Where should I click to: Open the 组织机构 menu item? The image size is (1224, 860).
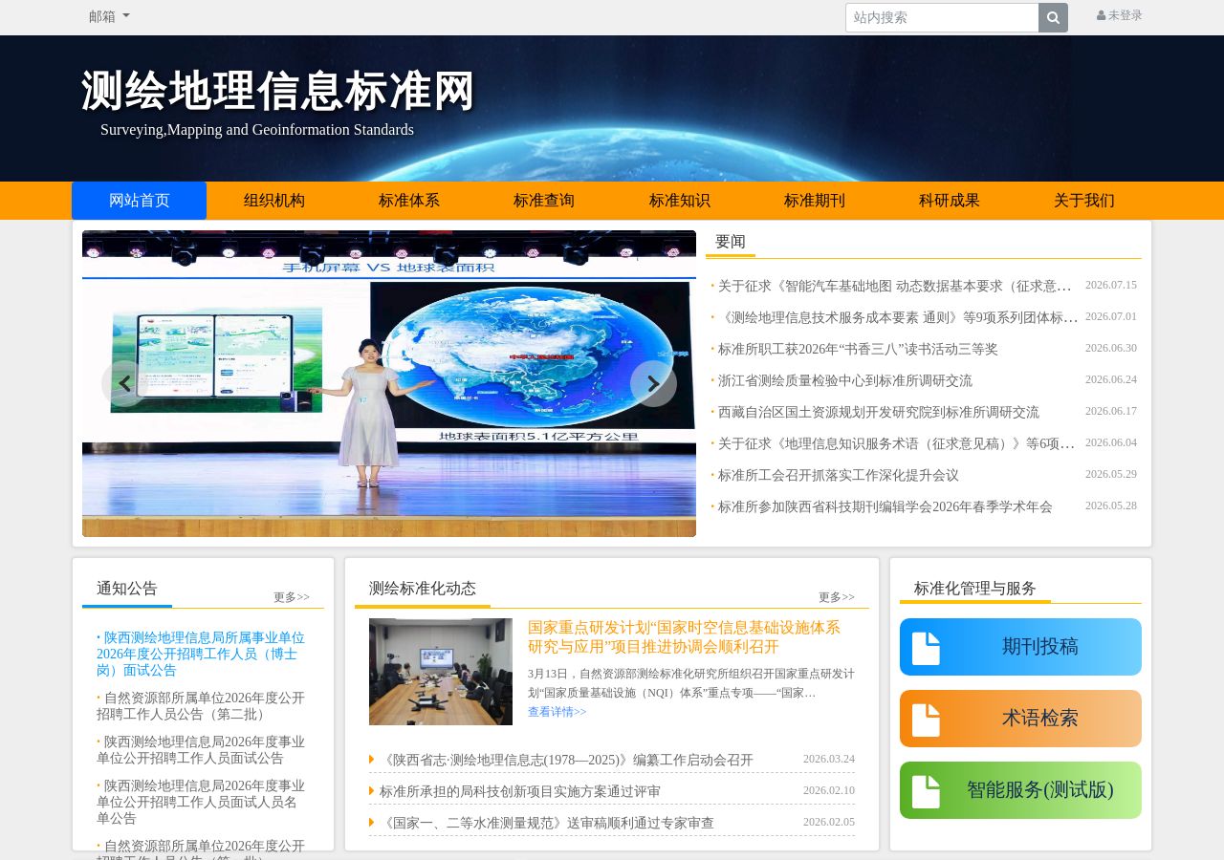[x=274, y=201]
